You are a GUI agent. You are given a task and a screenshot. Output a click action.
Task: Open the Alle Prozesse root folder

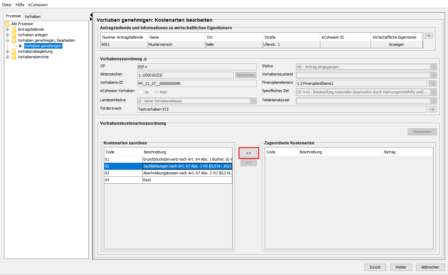click(22, 24)
